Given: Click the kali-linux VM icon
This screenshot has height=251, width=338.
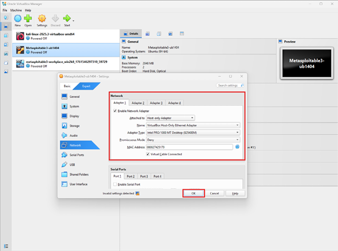Looking at the screenshot, I should 20,36.
